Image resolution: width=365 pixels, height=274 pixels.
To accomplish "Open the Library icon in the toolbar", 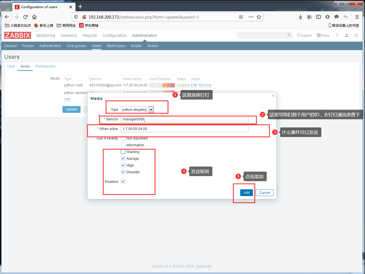I will point(310,17).
